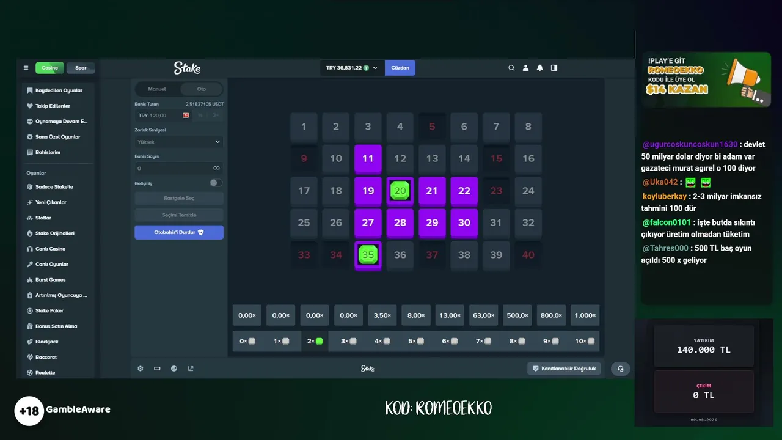Image resolution: width=782 pixels, height=440 pixels.
Task: Select the Spor tab
Action: coord(81,68)
